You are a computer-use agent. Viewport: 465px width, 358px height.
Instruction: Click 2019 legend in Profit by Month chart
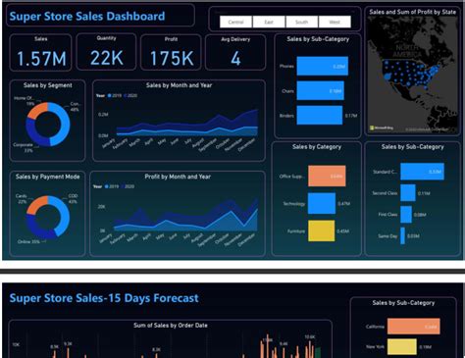[112, 186]
